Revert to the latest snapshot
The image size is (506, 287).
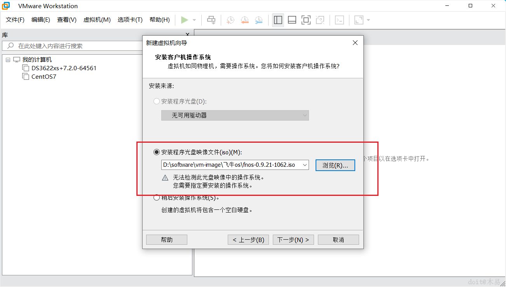coord(244,20)
